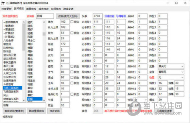Click the 武力 field showing 70
This screenshot has width=190, height=123.
pos(65,55)
